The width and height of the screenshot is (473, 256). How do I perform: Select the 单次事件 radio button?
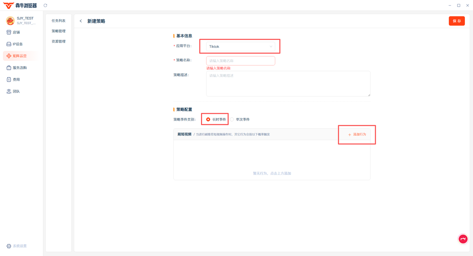(232, 119)
